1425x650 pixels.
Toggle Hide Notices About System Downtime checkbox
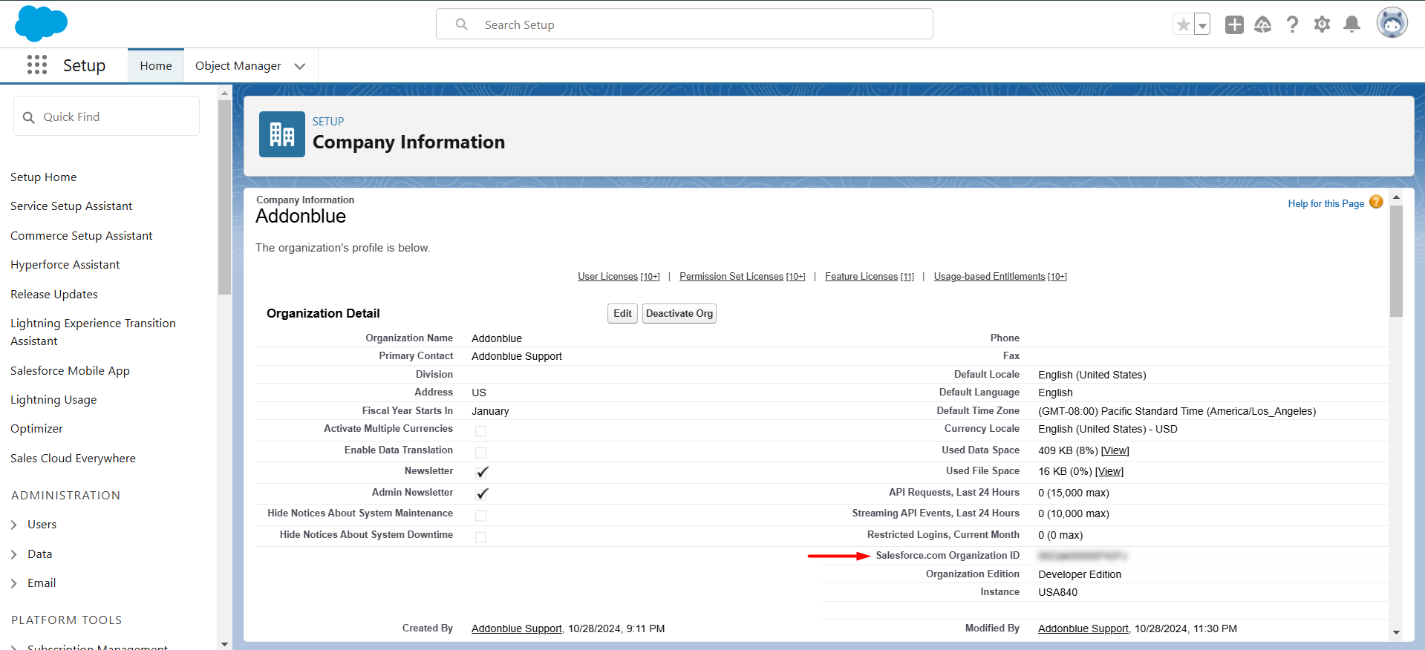(x=480, y=537)
